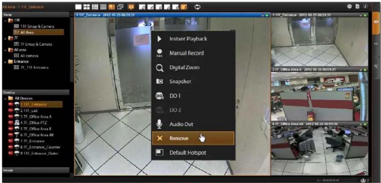Open the All camera view
Viewport: 381px width, 183px height.
pyautogui.click(x=29, y=56)
